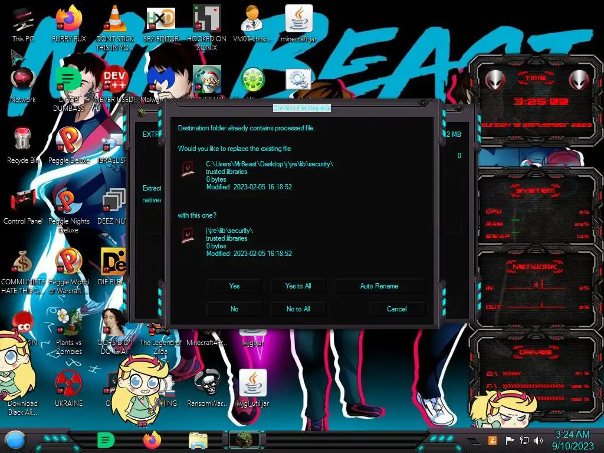604x453 pixels.
Task: Select the Plants vs Zombies shortcut
Action: [69, 332]
